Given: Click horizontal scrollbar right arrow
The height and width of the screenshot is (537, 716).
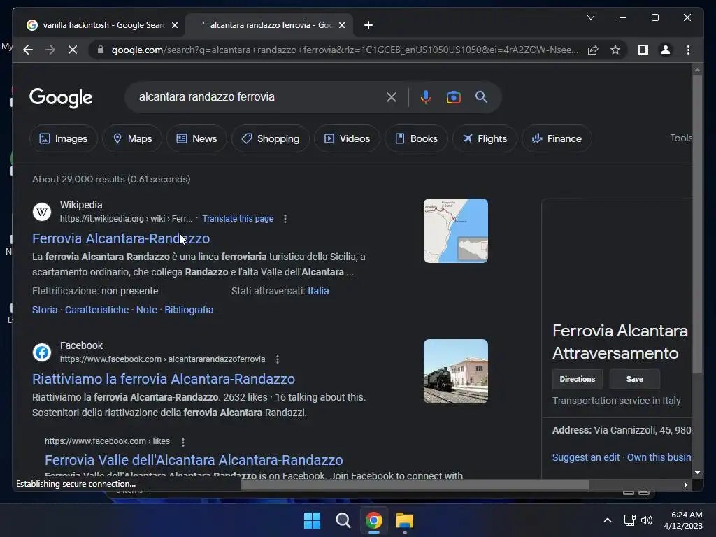Looking at the screenshot, I should 685,485.
